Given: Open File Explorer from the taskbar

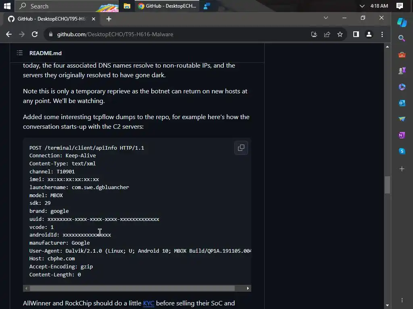Looking at the screenshot, I should [127, 6].
